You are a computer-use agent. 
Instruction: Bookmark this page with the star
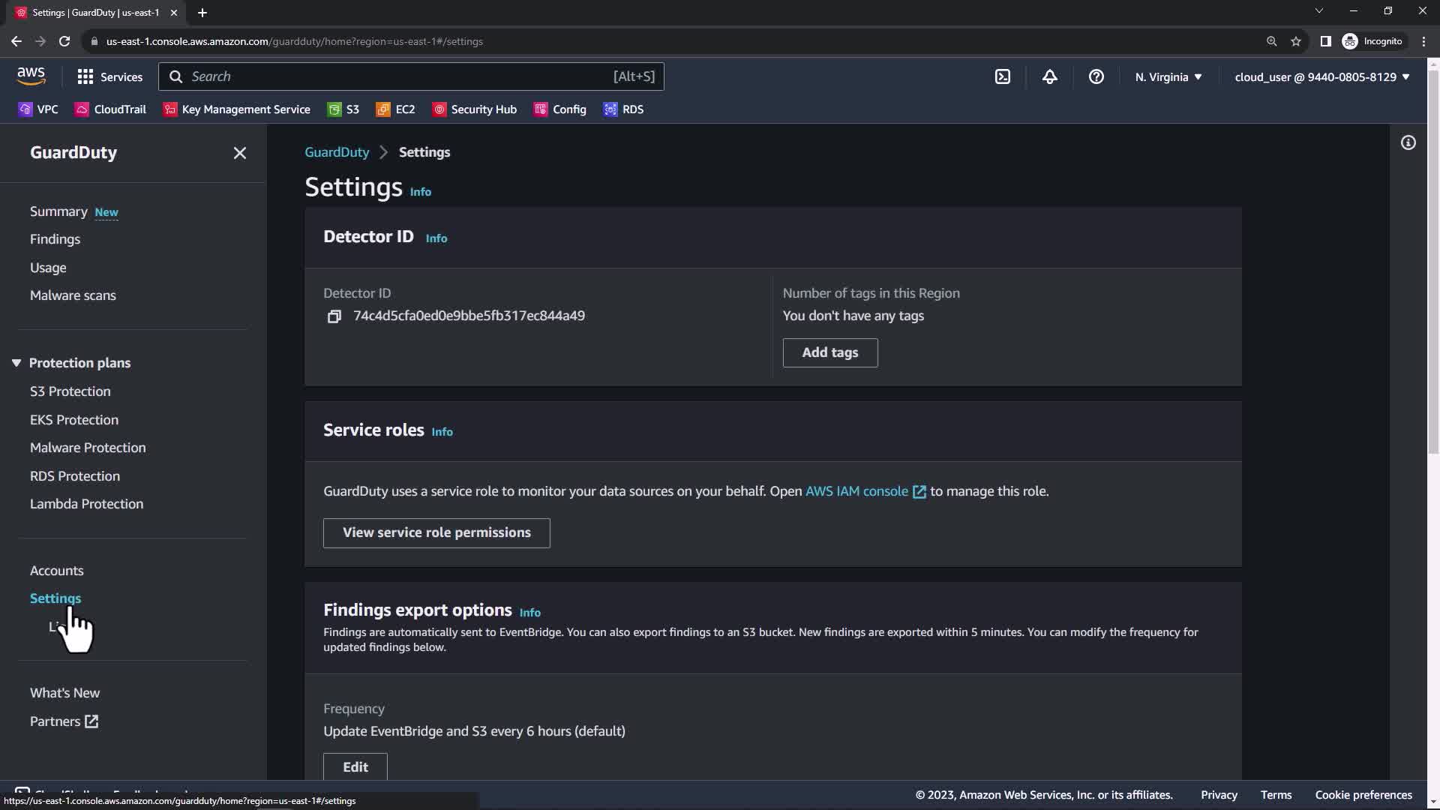pyautogui.click(x=1295, y=41)
